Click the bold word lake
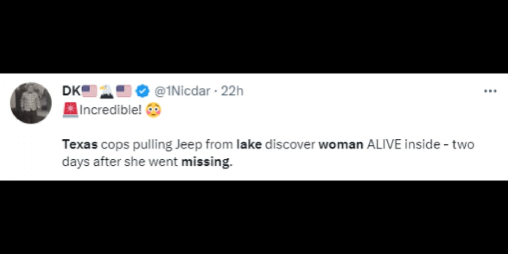Viewport: 508px width, 254px height. click(x=249, y=144)
